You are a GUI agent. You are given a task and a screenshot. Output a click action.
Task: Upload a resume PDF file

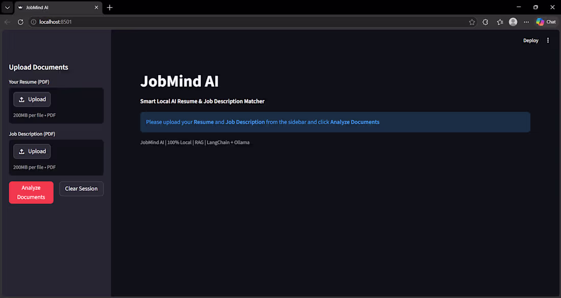tap(32, 99)
